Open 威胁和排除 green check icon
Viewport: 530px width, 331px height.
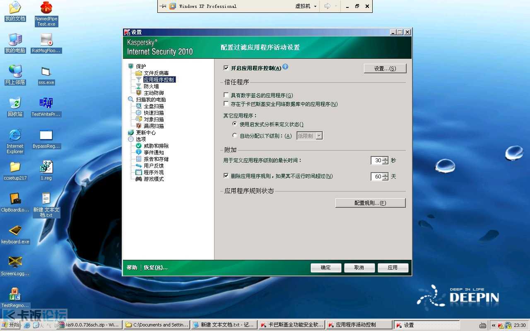[x=139, y=146]
